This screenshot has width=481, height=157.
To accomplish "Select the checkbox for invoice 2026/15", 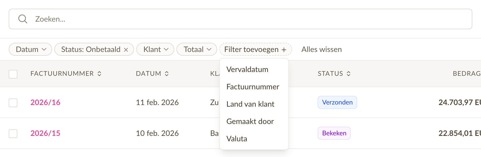I will point(13,133).
